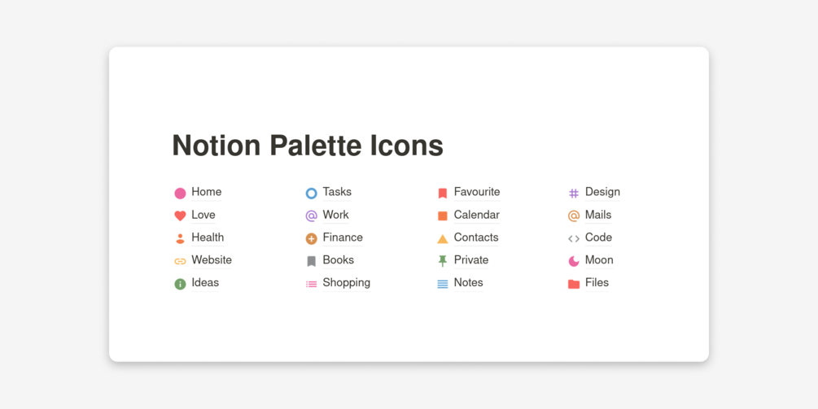Select the pink crescent Moon icon
Screen dimensions: 818x409
(574, 261)
